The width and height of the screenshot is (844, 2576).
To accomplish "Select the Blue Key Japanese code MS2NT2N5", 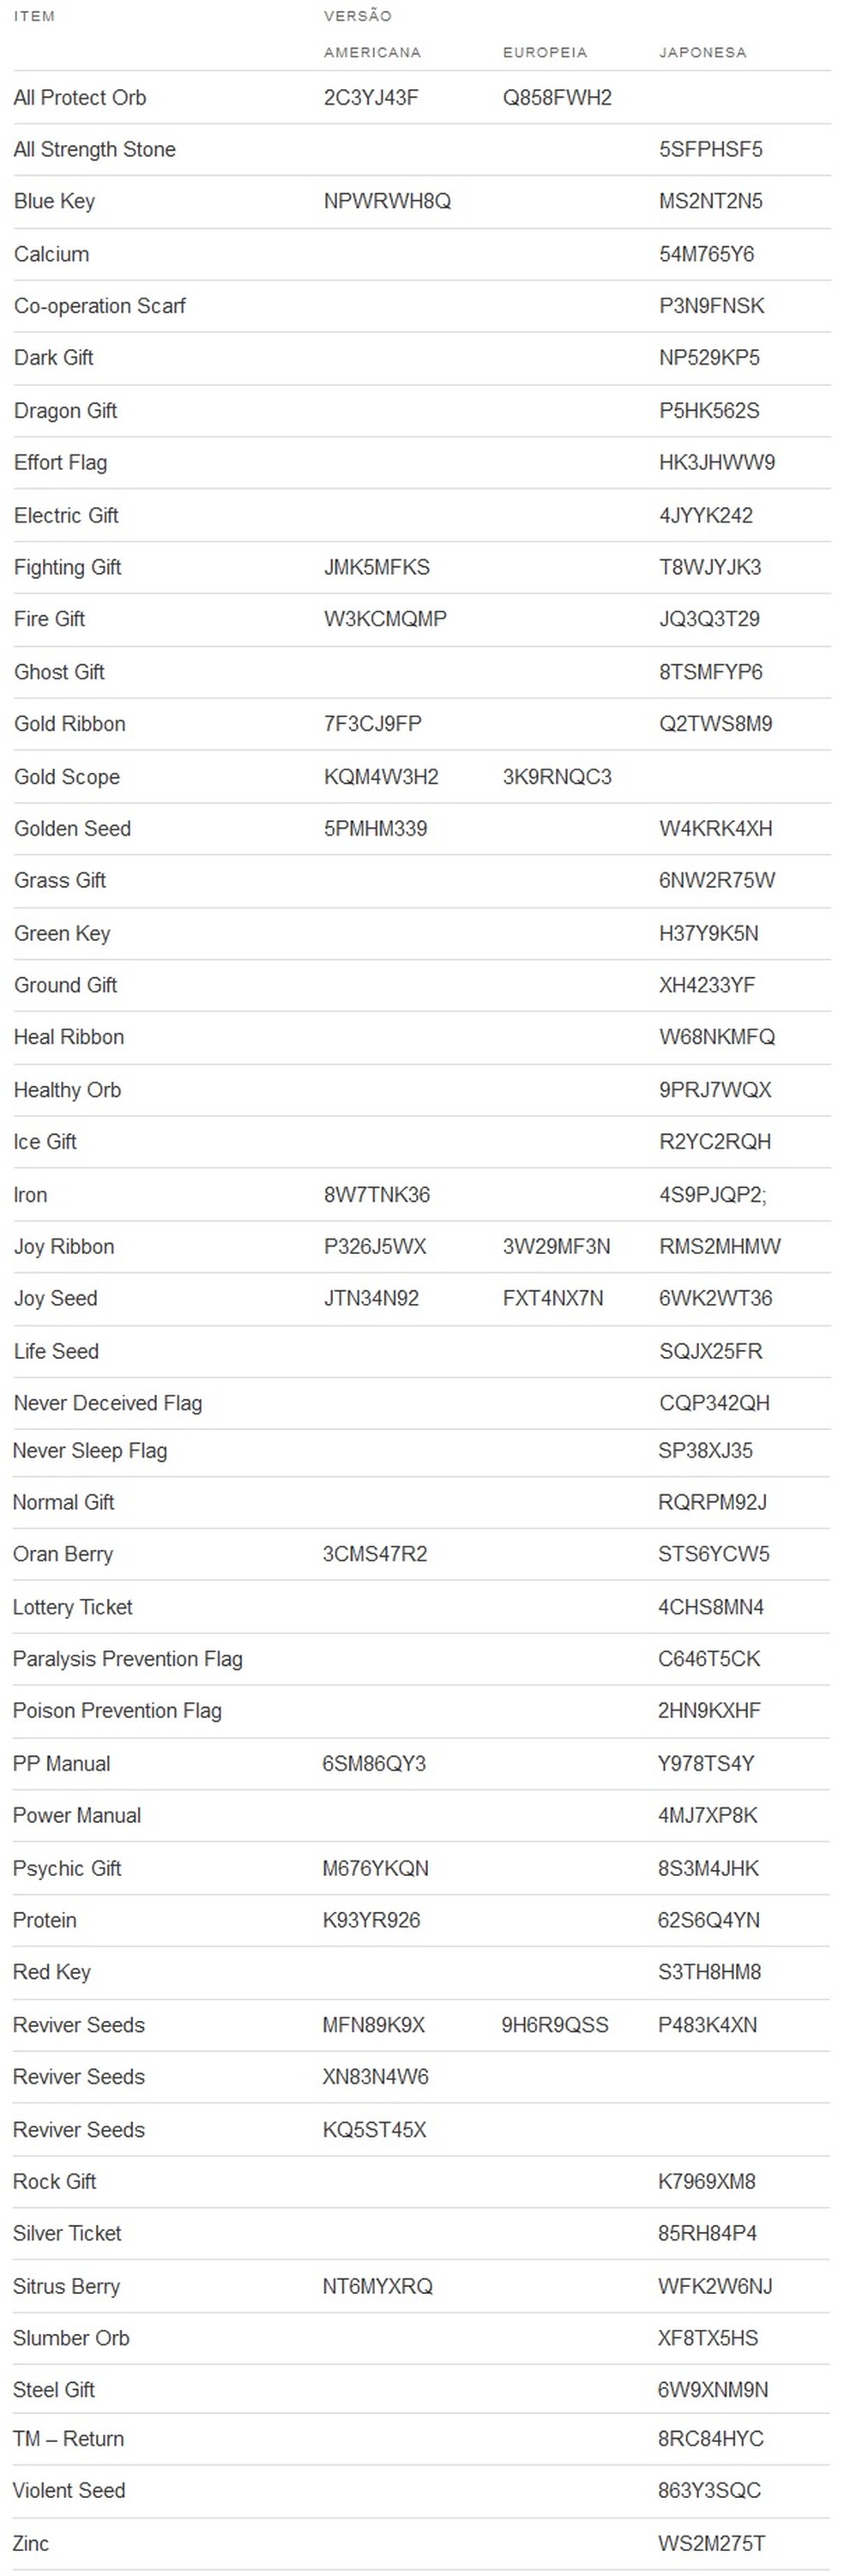I will coord(710,201).
